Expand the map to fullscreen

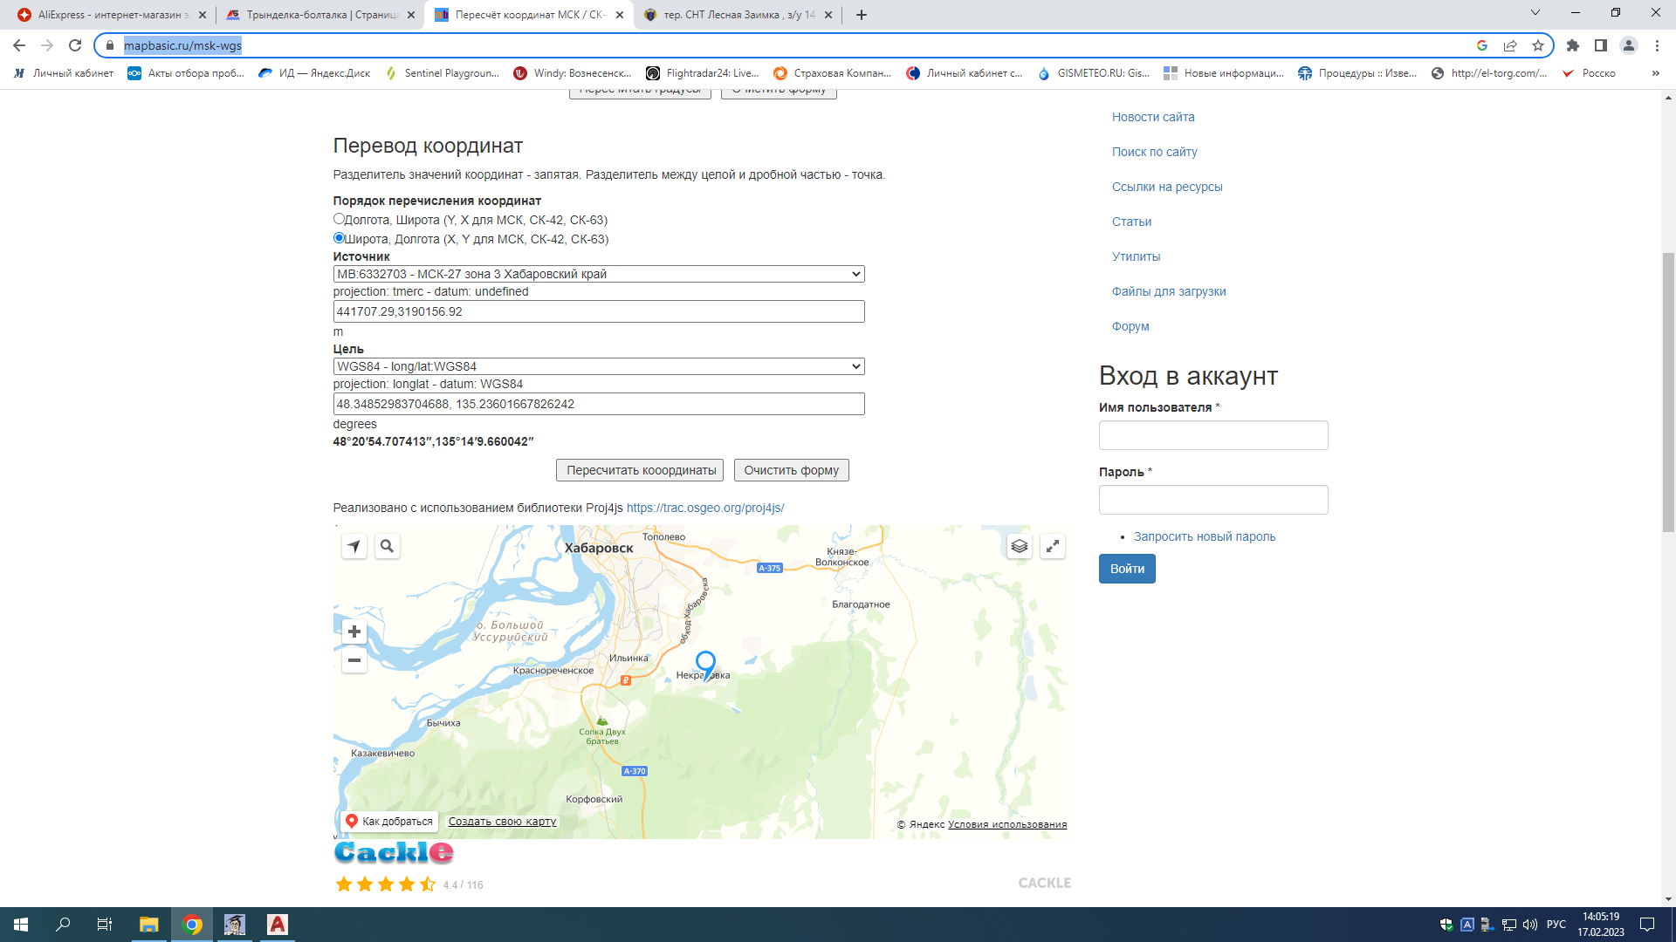pos(1053,546)
